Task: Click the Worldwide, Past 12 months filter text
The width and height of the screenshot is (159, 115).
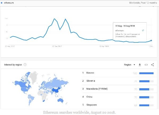Action: pyautogui.click(x=143, y=3)
